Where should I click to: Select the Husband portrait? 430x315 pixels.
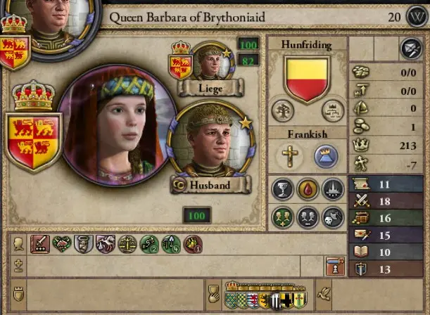click(211, 140)
